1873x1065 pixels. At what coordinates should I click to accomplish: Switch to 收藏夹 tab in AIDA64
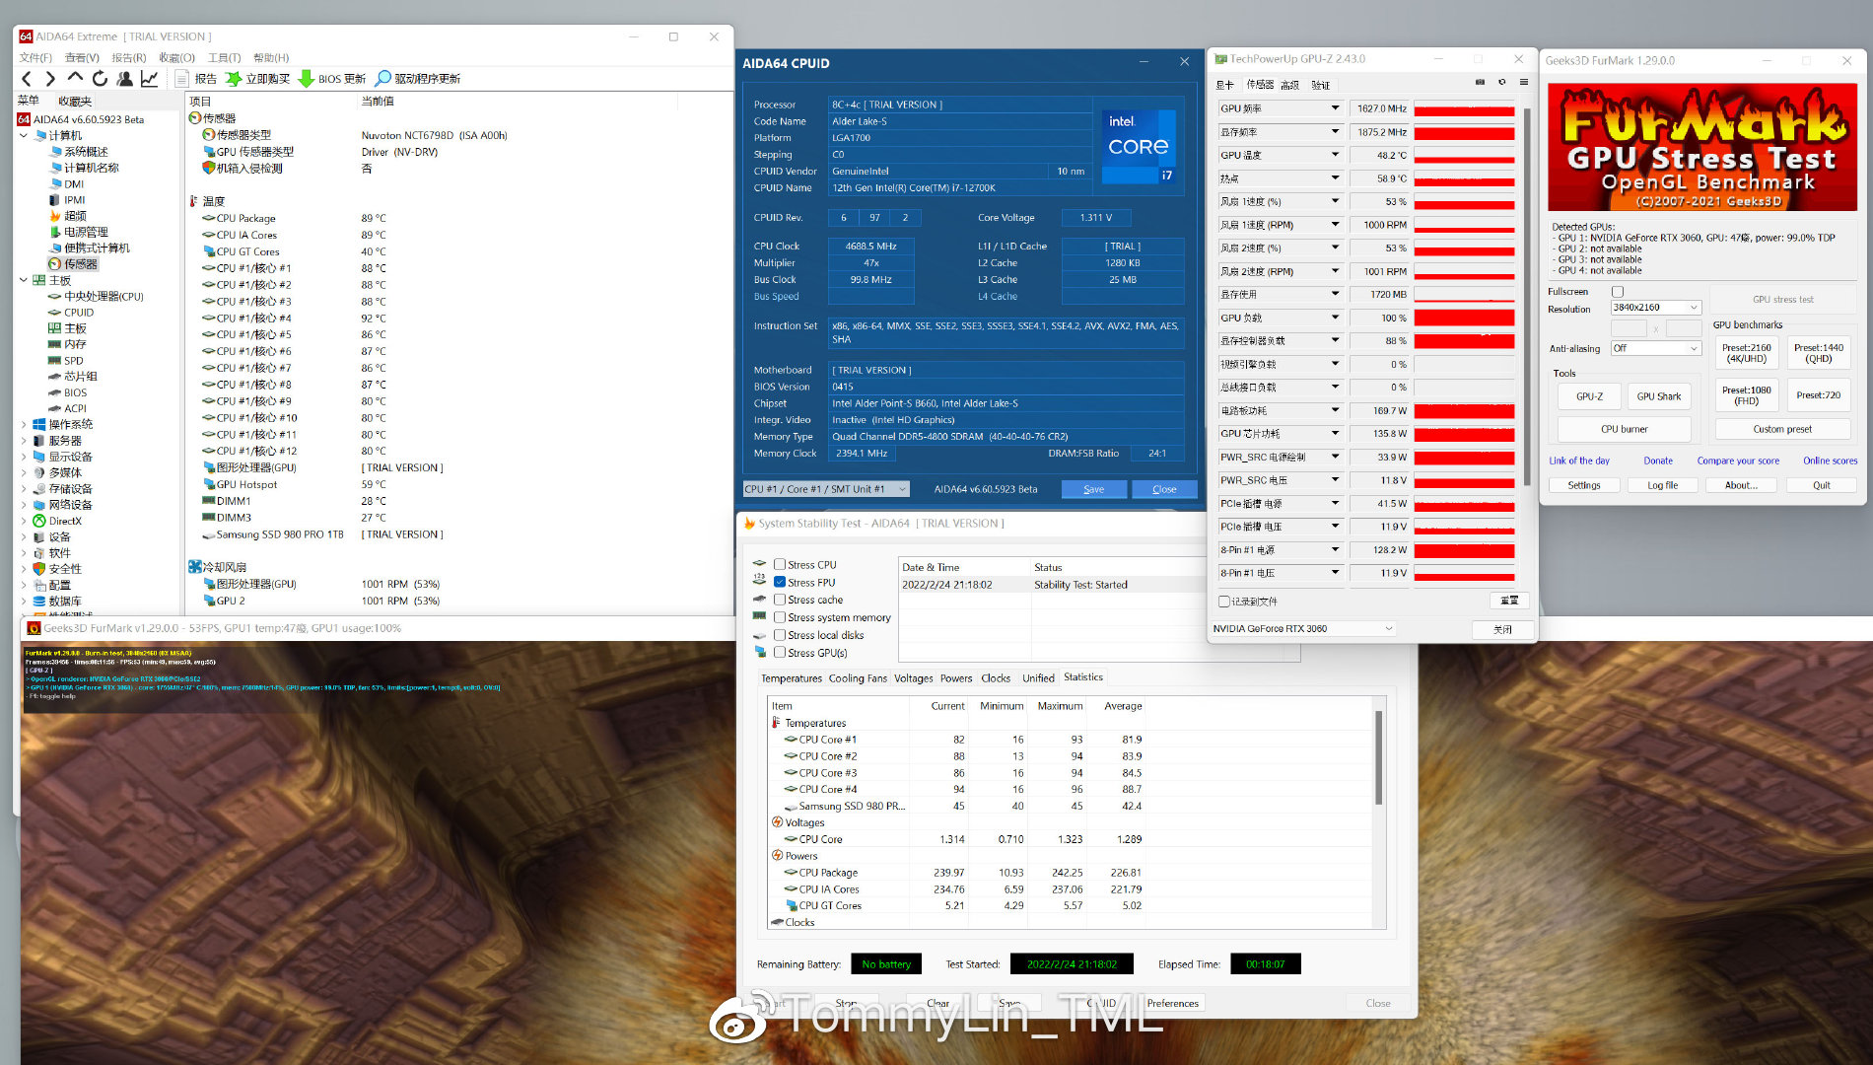click(x=75, y=101)
